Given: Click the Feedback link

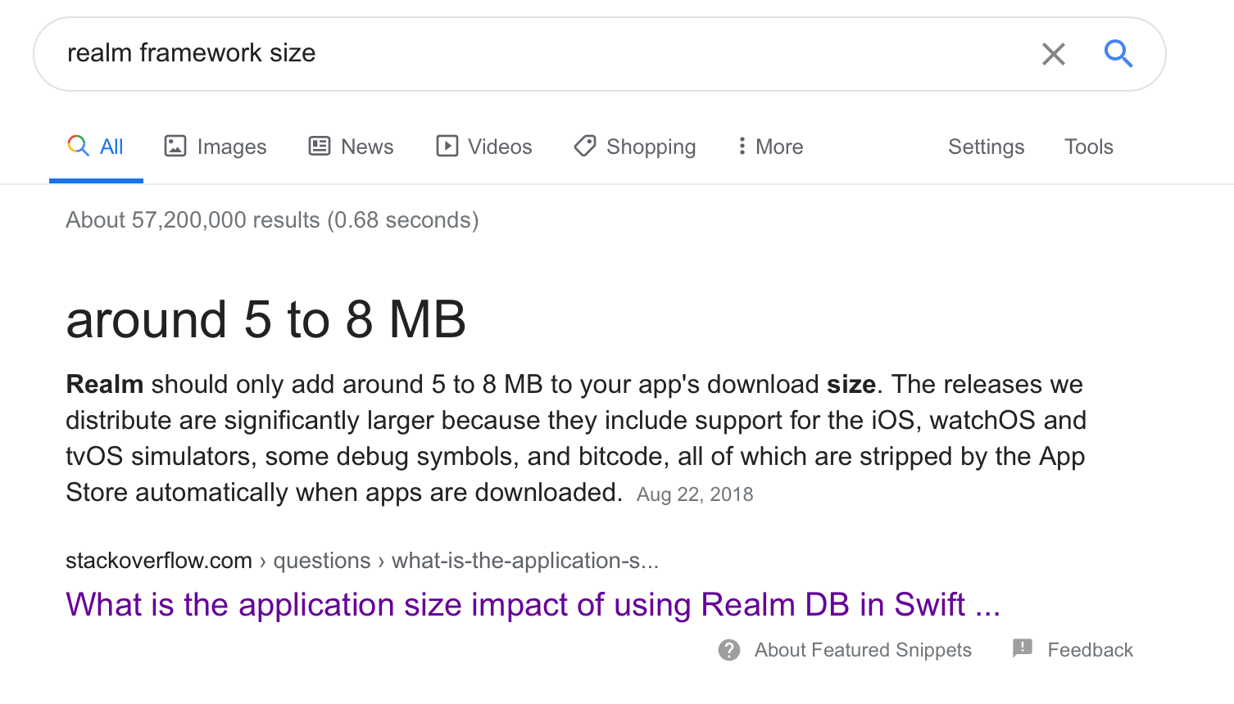Looking at the screenshot, I should [x=1090, y=650].
